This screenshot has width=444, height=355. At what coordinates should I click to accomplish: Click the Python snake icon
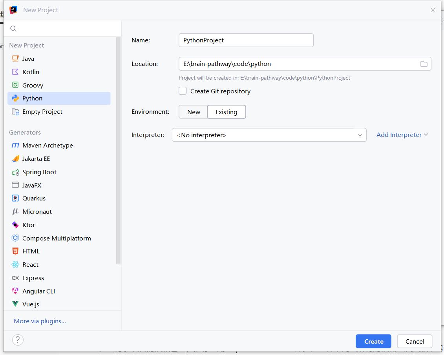coord(15,98)
